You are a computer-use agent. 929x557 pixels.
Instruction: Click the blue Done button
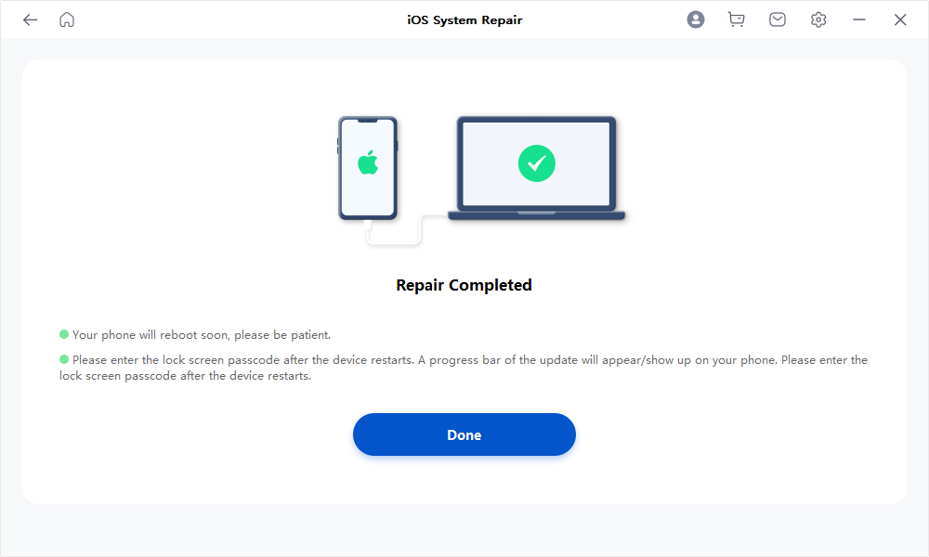point(464,434)
